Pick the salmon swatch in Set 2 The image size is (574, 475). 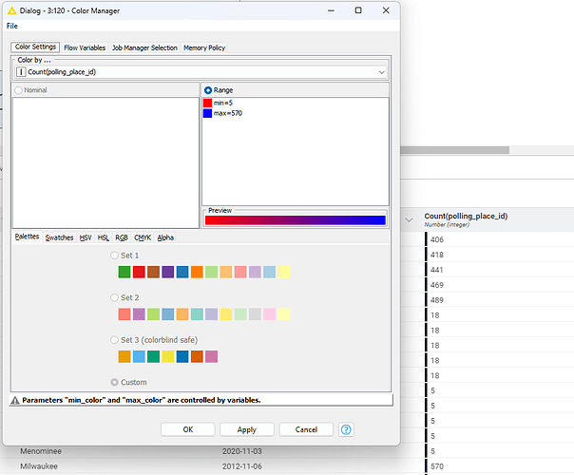(124, 314)
